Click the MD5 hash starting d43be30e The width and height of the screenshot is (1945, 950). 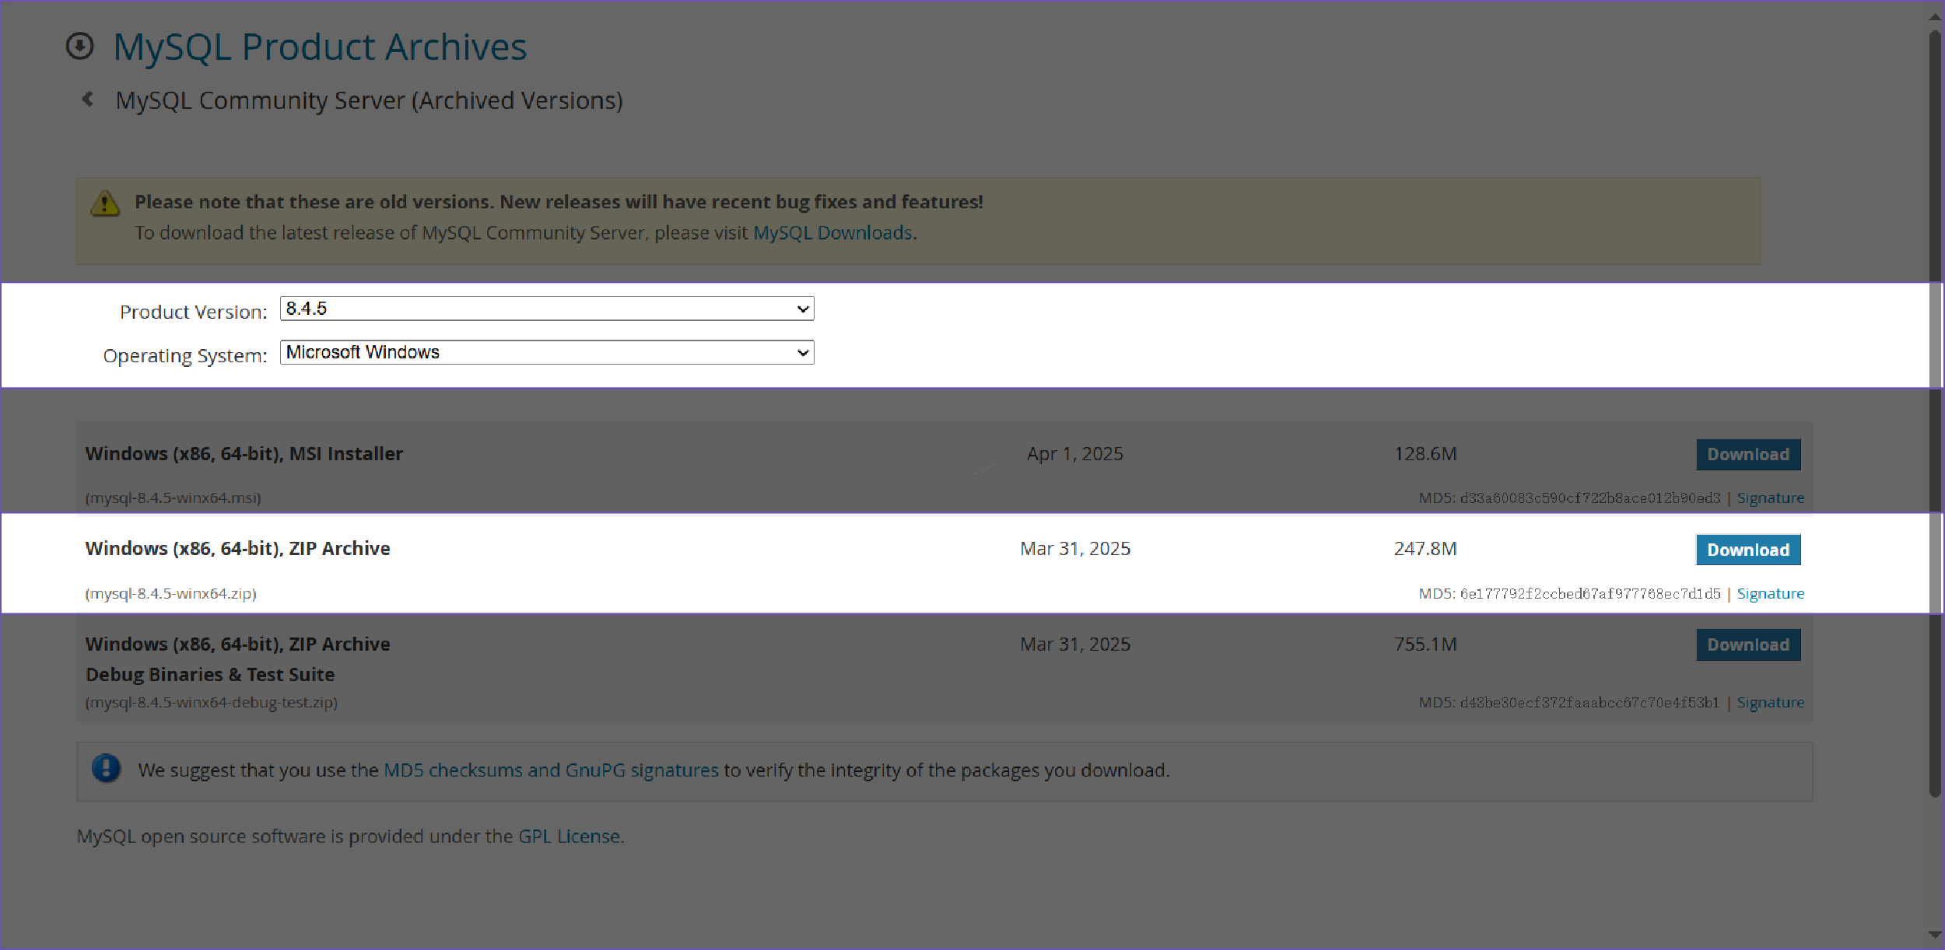tap(1589, 702)
